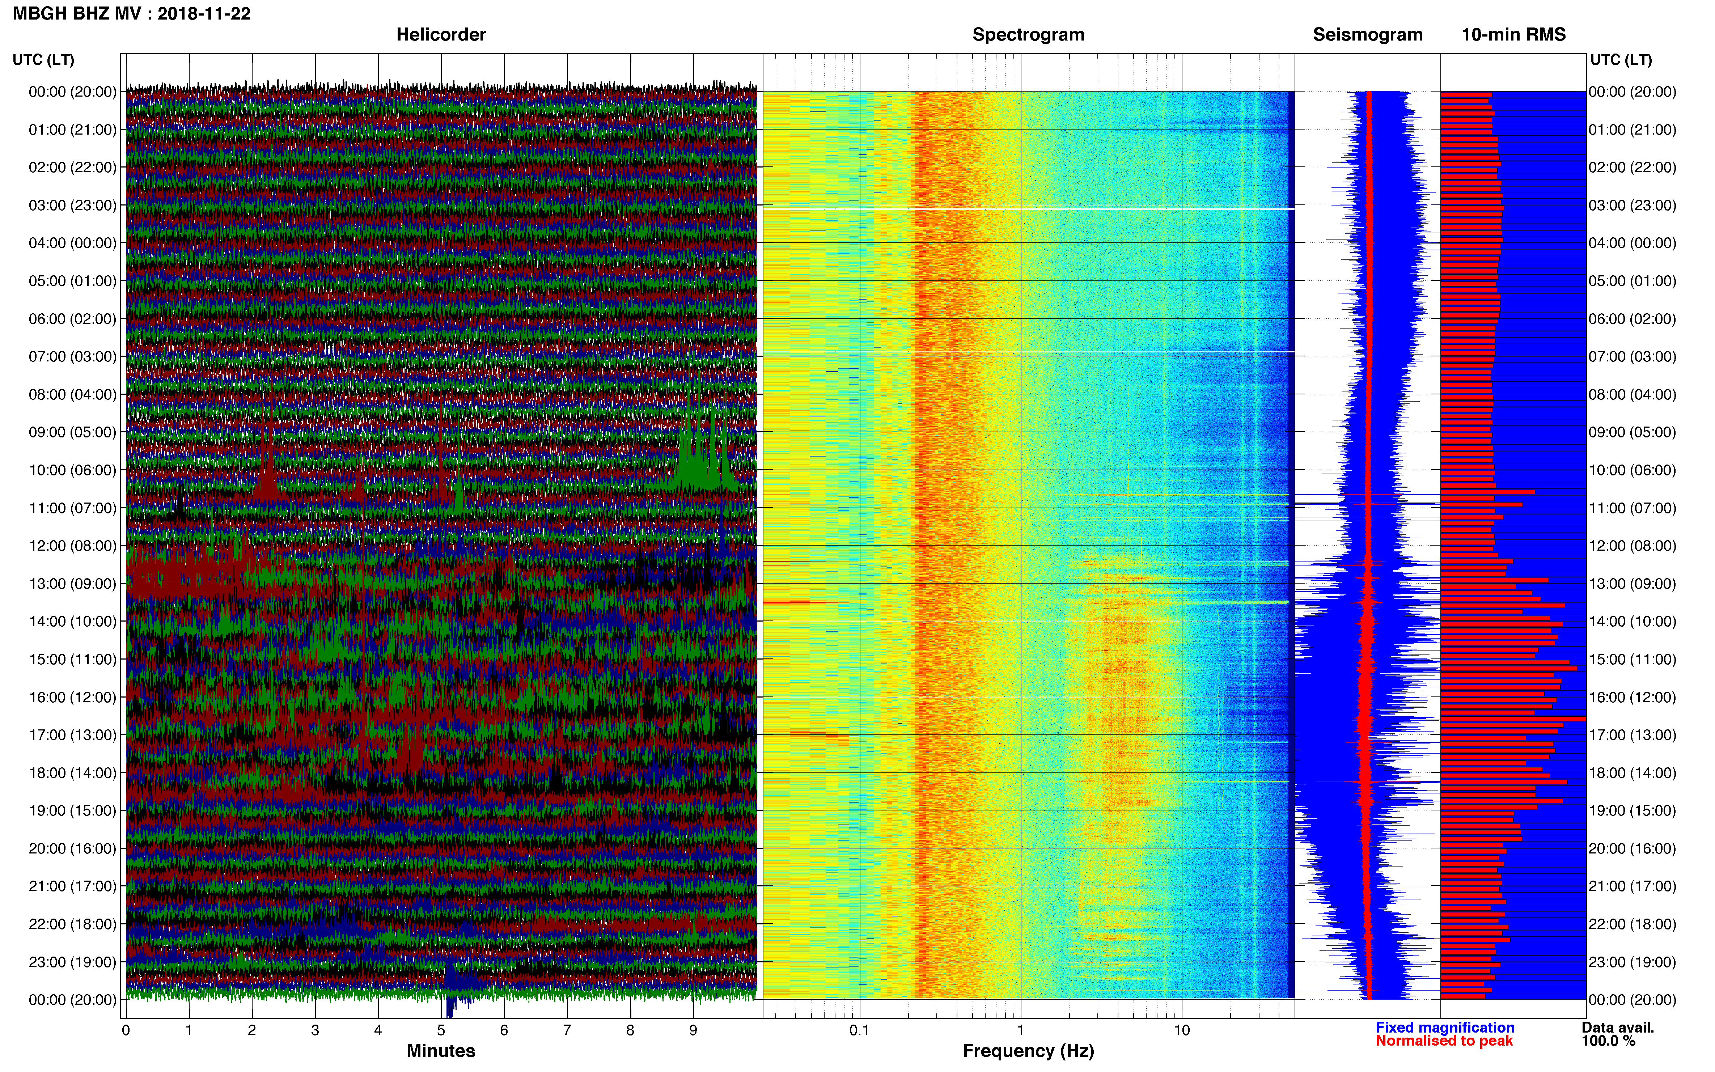The width and height of the screenshot is (1715, 1072).
Task: Click "05:00 (01:00)" on the left time axis
Action: pyautogui.click(x=72, y=281)
